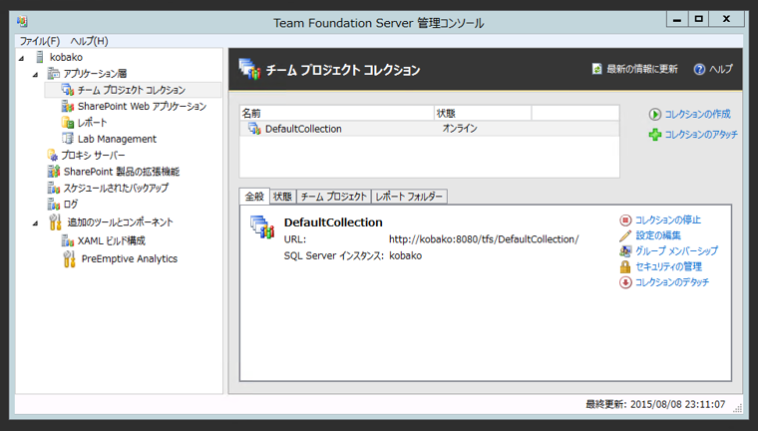This screenshot has width=758, height=431.
Task: Click the グループ メンバーシップ link
Action: tap(676, 251)
